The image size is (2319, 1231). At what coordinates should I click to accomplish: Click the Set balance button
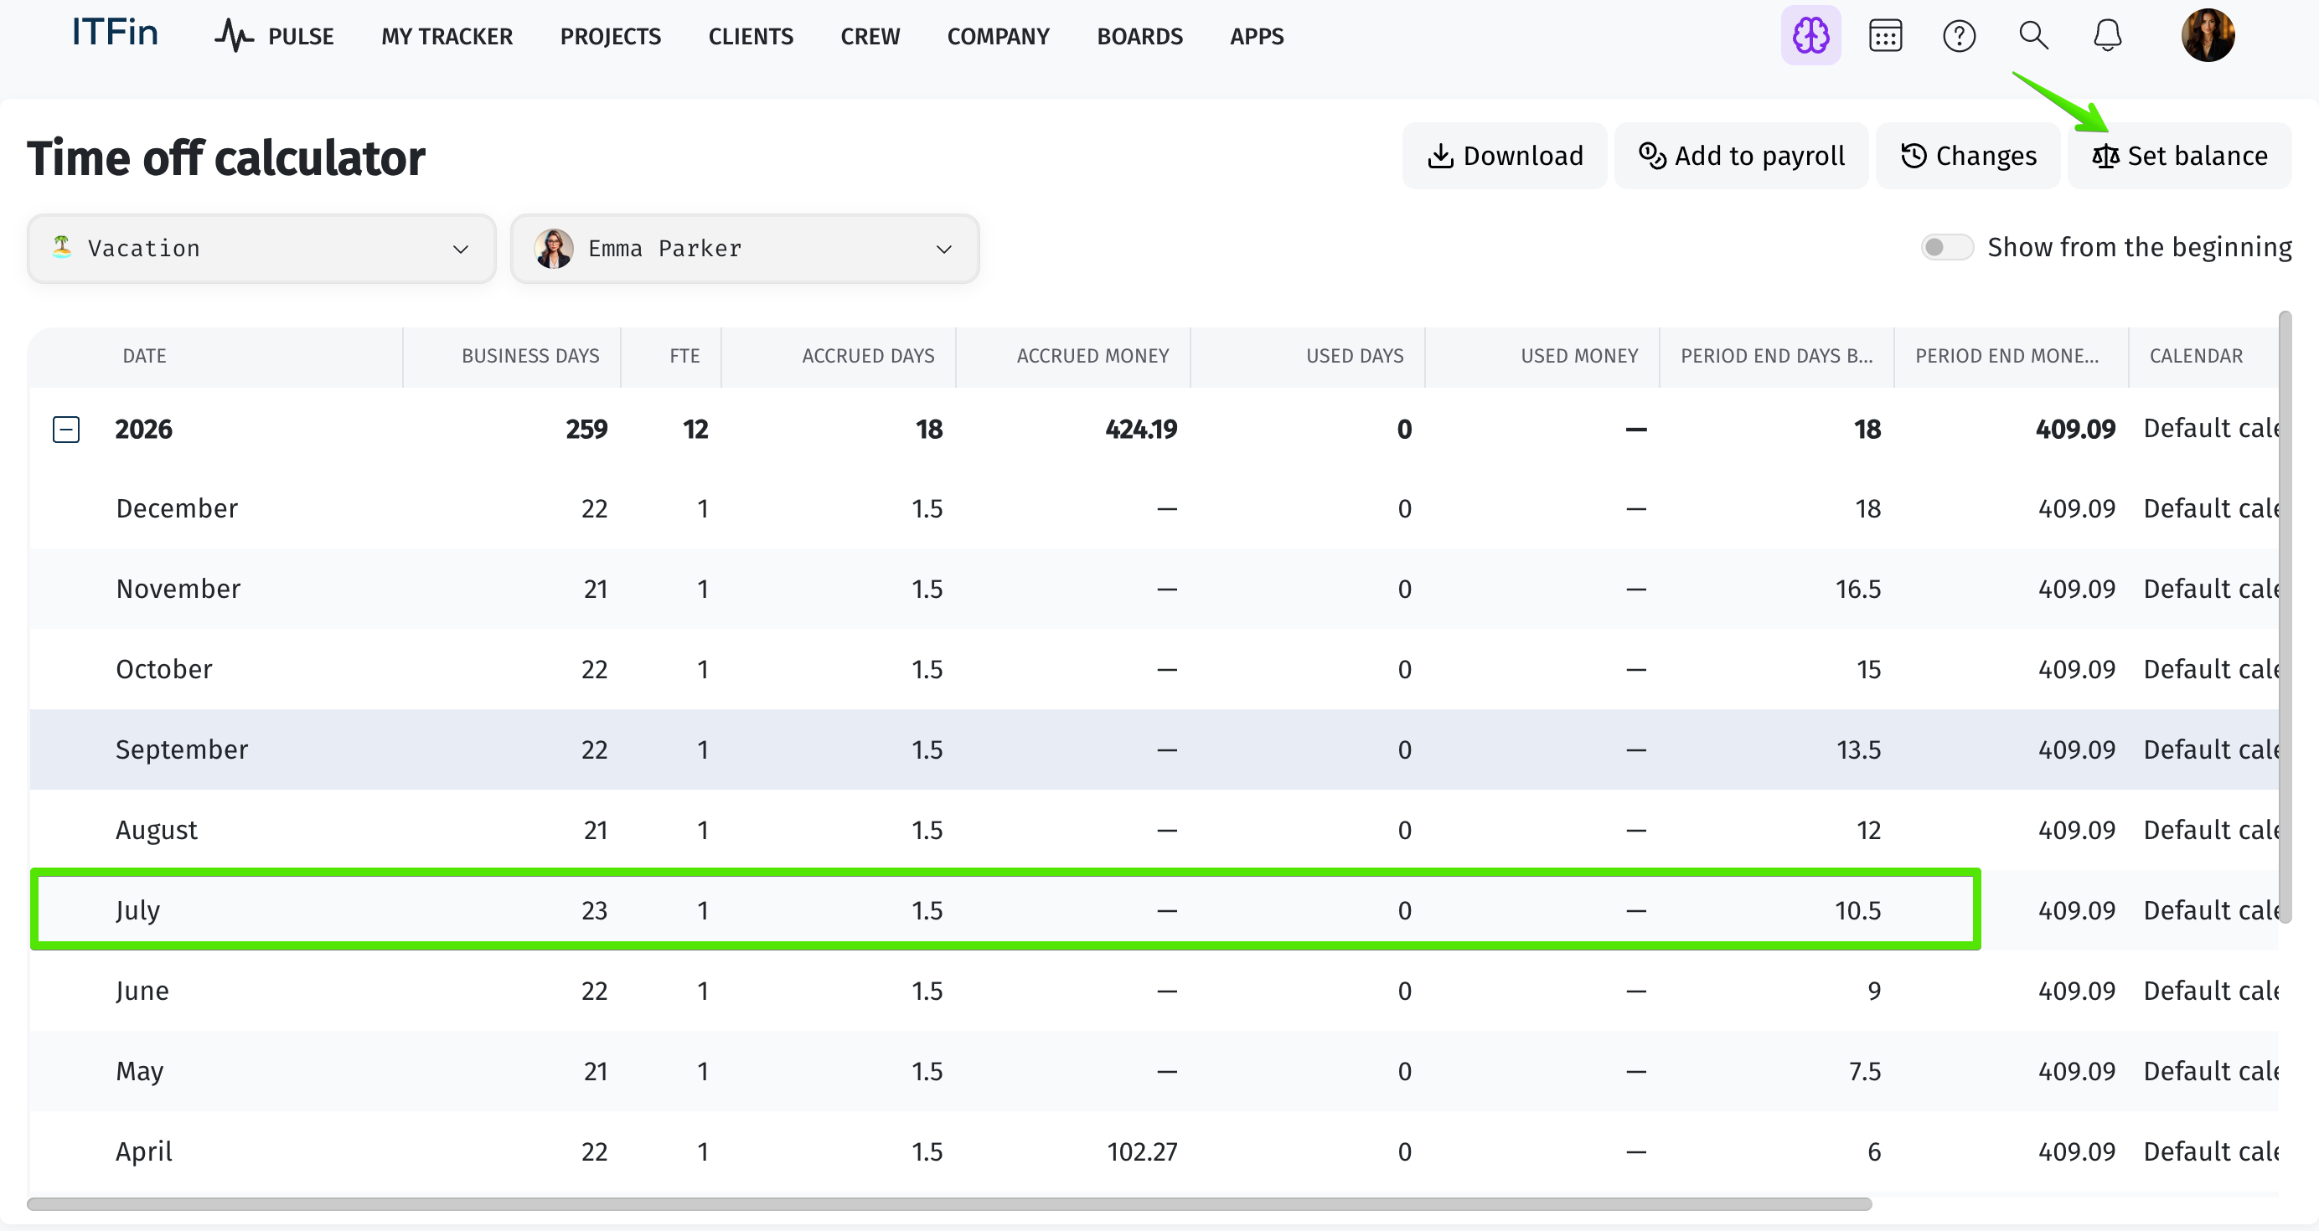coord(2178,156)
